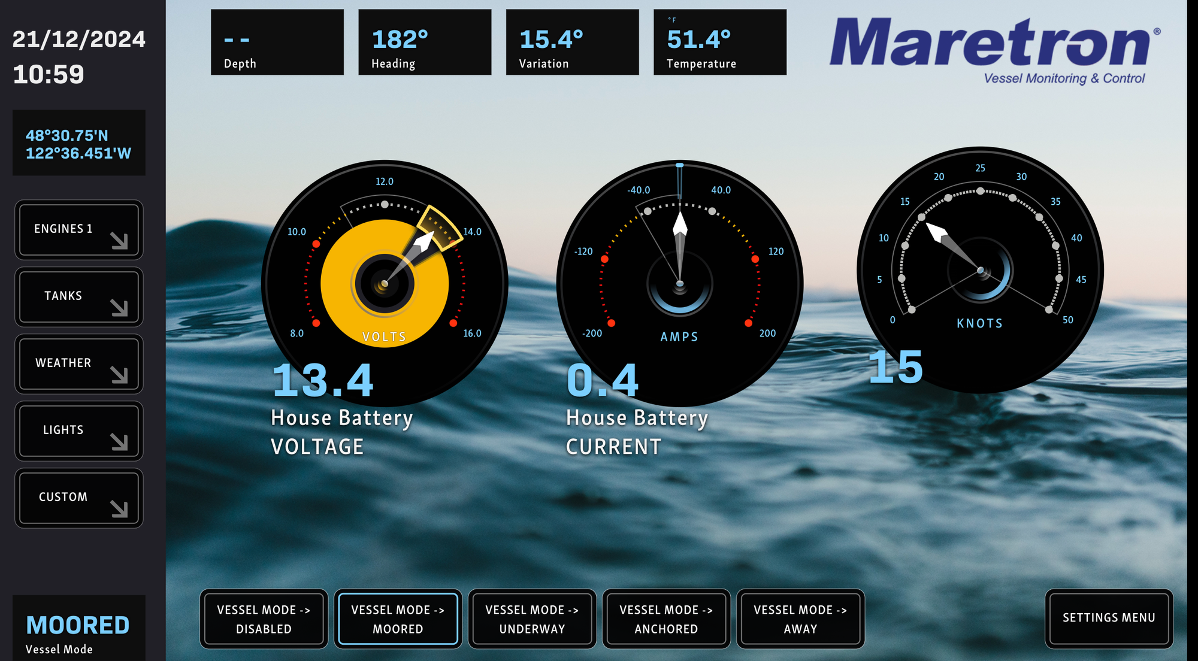Click the GPS coordinates panel
Viewport: 1198px width, 661px height.
point(78,144)
